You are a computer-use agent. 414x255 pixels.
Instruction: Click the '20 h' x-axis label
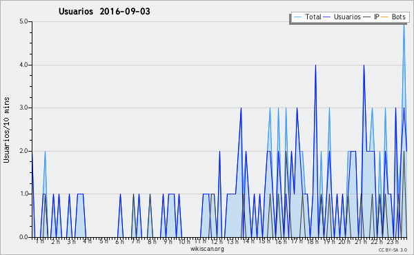tap(344, 241)
